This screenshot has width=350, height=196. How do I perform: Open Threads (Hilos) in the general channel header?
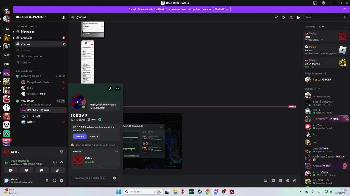pyautogui.click(x=276, y=17)
